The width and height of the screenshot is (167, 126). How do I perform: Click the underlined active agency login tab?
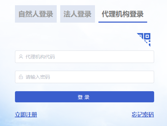coord(123,14)
